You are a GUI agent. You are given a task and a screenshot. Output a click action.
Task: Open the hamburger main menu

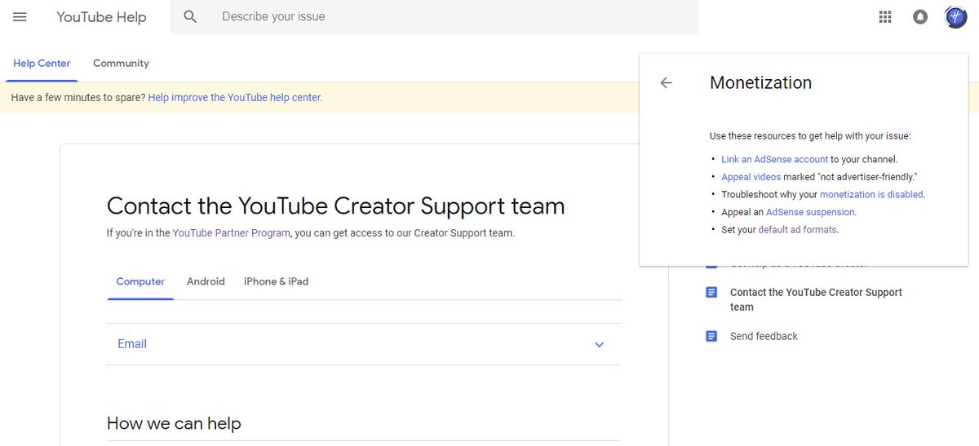(20, 16)
